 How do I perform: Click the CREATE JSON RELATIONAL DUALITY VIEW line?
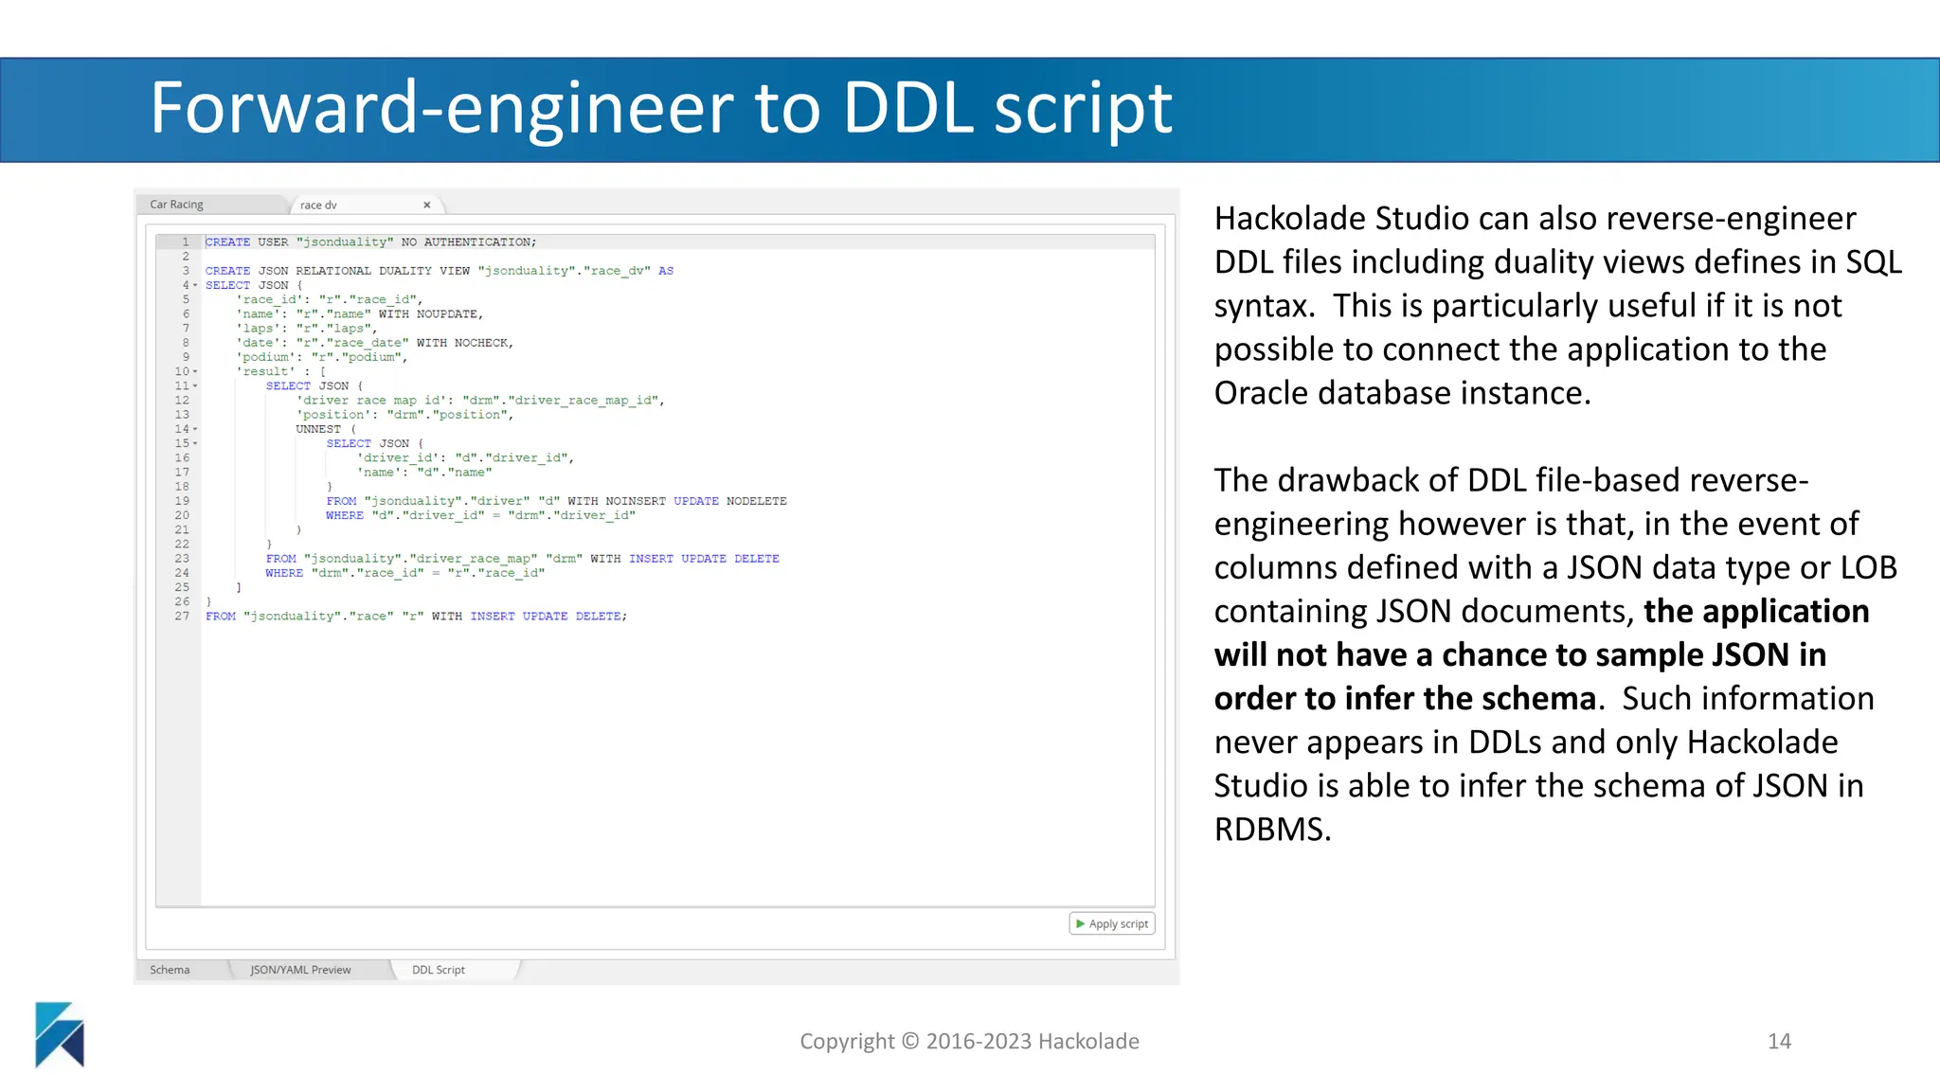[x=439, y=271]
